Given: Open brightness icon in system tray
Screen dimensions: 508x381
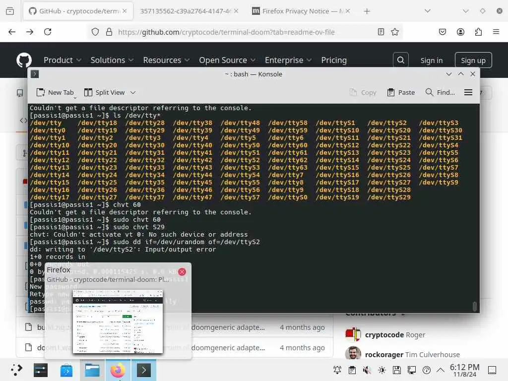Looking at the screenshot, I should tap(382, 370).
